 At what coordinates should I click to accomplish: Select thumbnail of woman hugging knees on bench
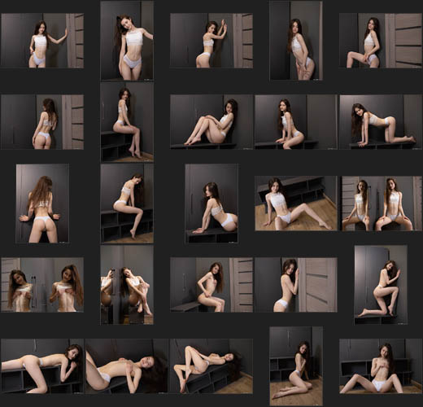click(211, 122)
